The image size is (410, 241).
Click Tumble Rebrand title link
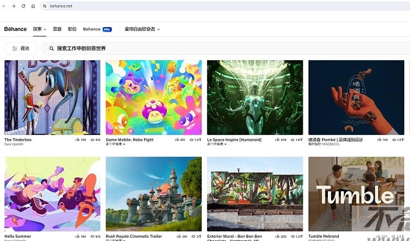pos(324,236)
